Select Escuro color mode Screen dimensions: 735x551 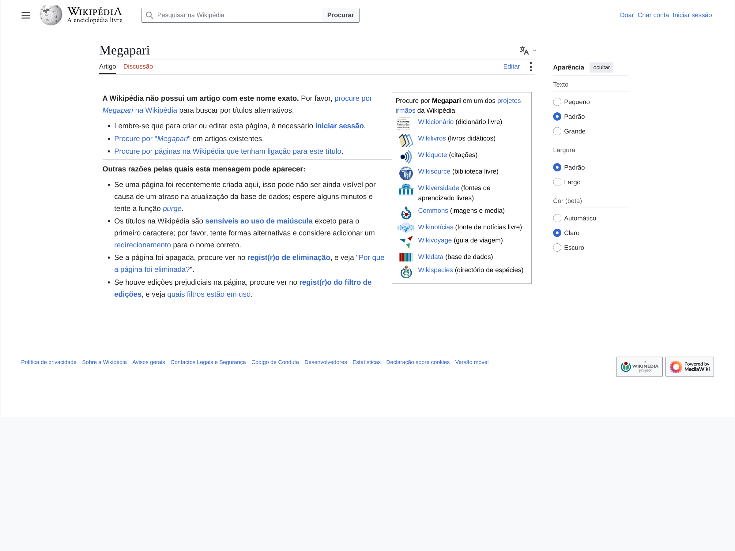(x=557, y=247)
